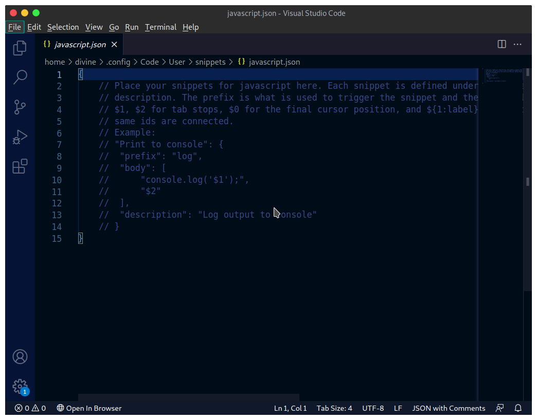Select the javascript.json editor tab
This screenshot has height=420, width=537.
tap(79, 45)
